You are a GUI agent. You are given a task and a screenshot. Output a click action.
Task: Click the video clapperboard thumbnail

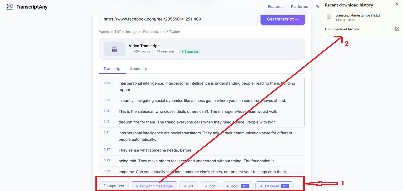[x=114, y=49]
